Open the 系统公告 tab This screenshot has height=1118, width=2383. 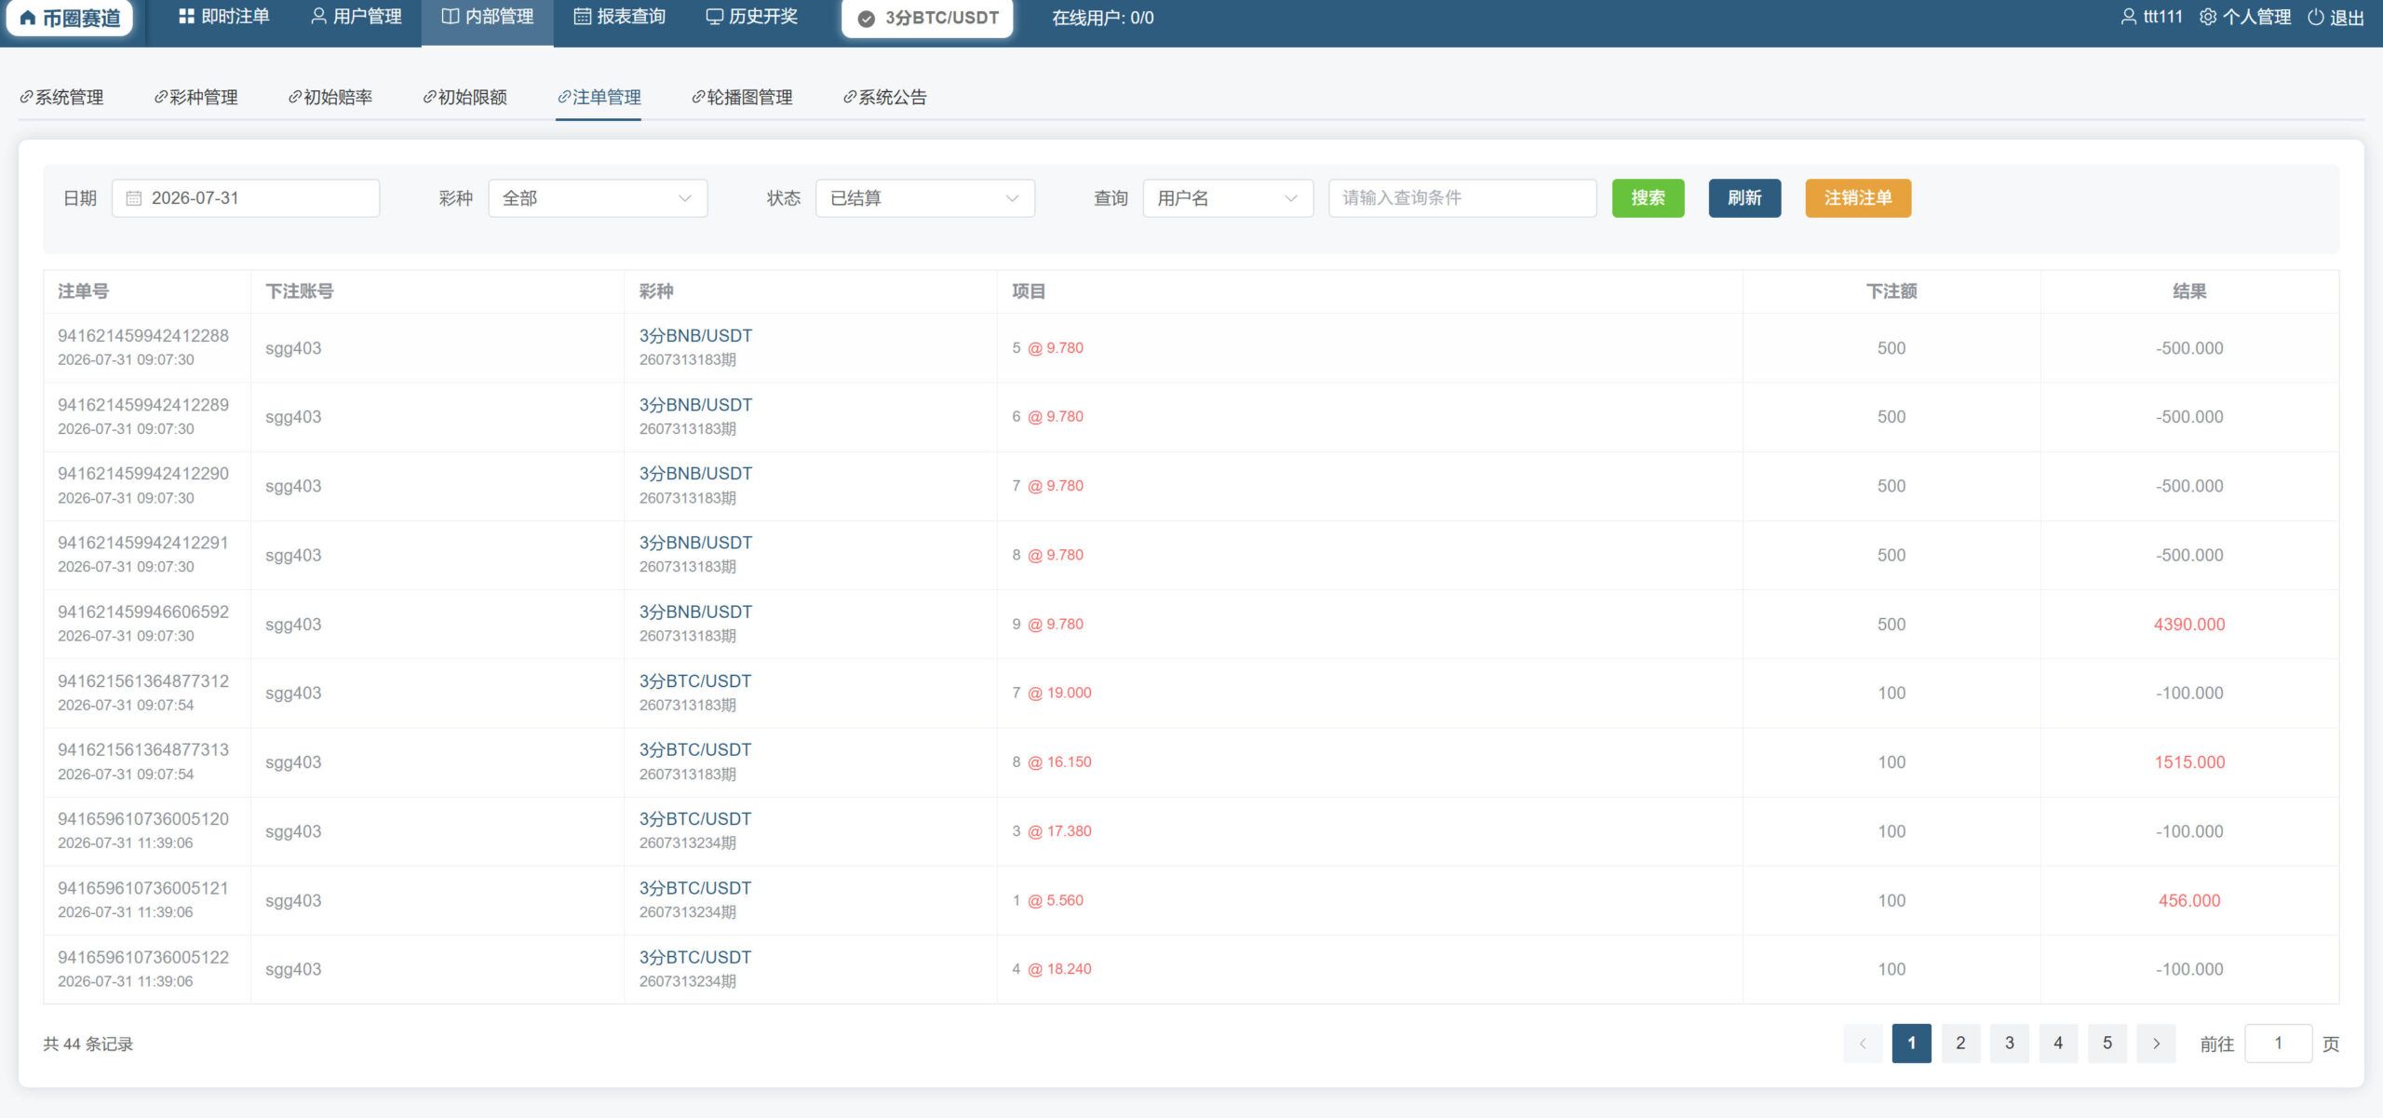click(x=885, y=97)
